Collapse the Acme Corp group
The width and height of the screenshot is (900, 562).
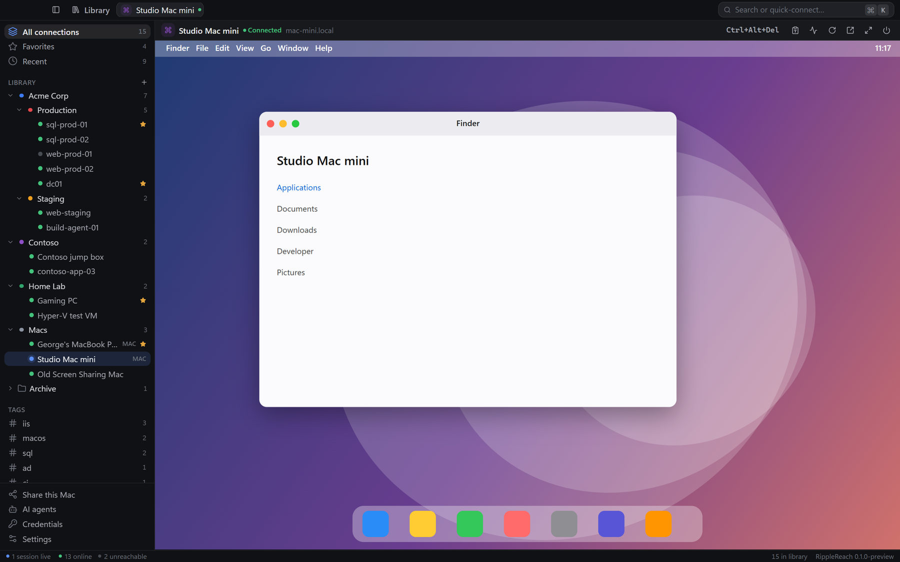point(10,95)
